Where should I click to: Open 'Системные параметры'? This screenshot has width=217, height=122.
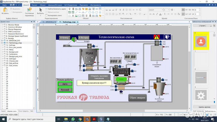[x=29, y=12]
